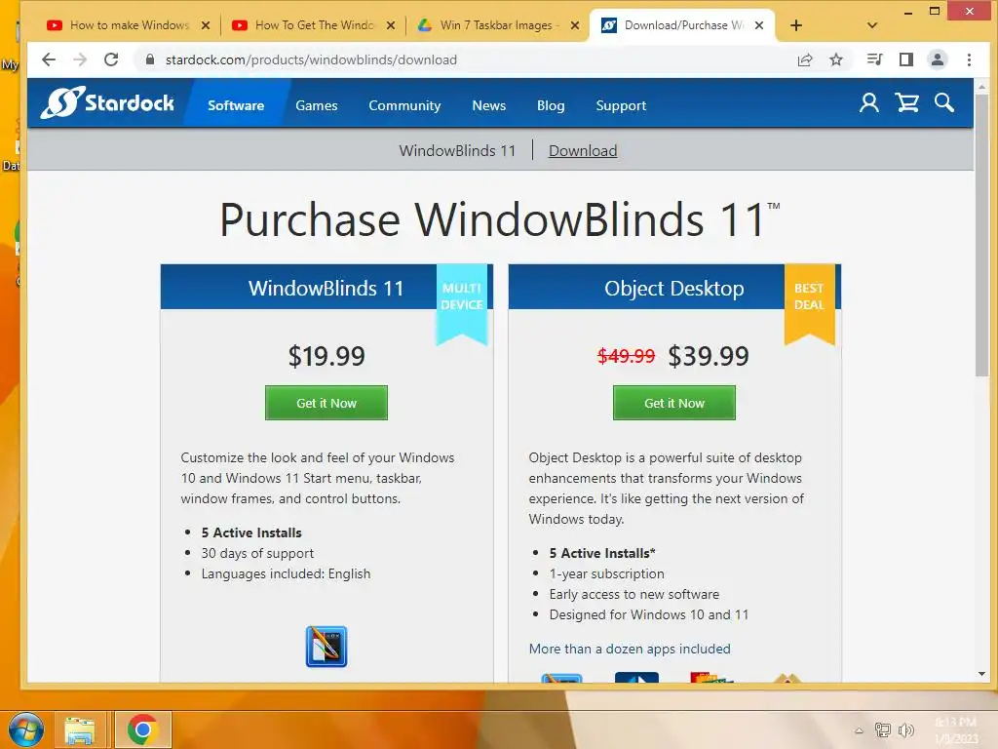This screenshot has height=749, width=998.
Task: Click the browser forward arrow
Action: point(80,59)
